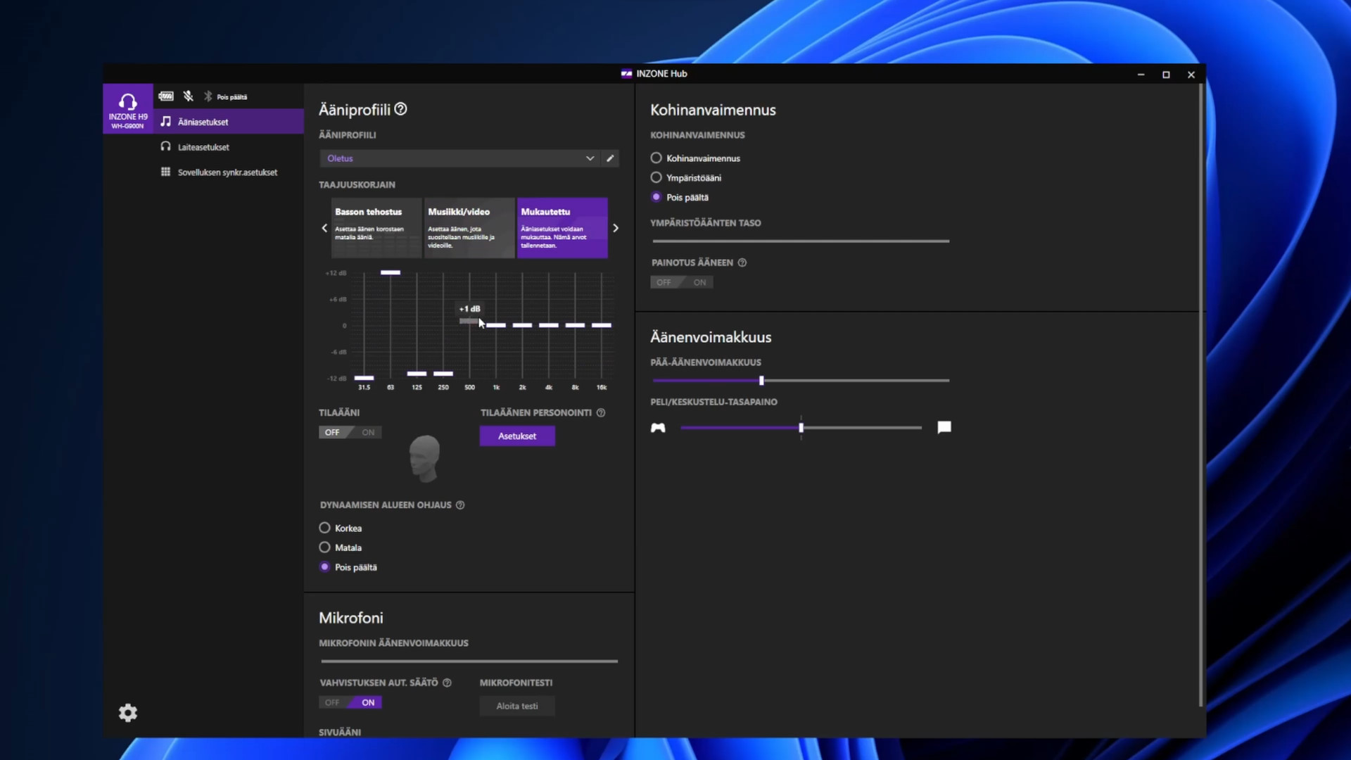This screenshot has width=1351, height=760.
Task: Click the 16k equalizer band handle
Action: coord(602,325)
